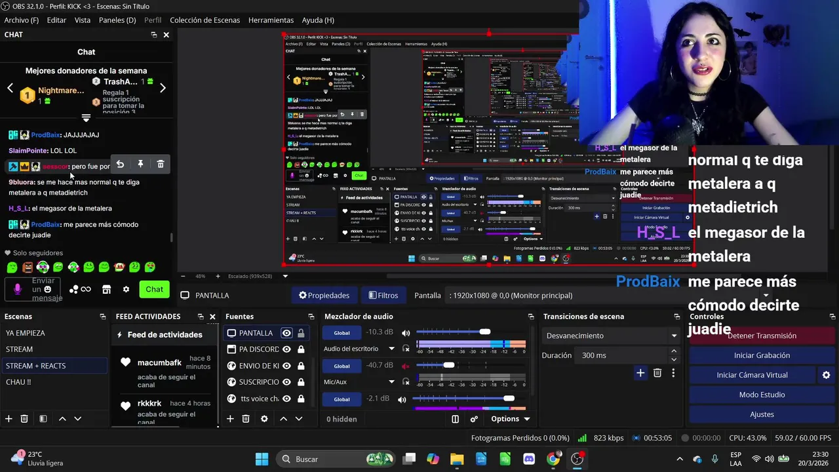This screenshot has width=839, height=472.
Task: Open virtual camera settings gear
Action: point(826,375)
